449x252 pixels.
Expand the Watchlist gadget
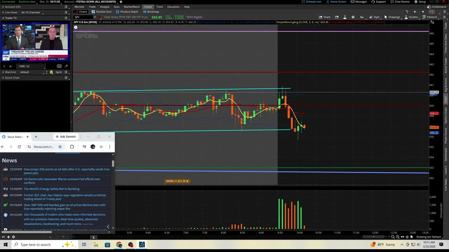click(3, 72)
